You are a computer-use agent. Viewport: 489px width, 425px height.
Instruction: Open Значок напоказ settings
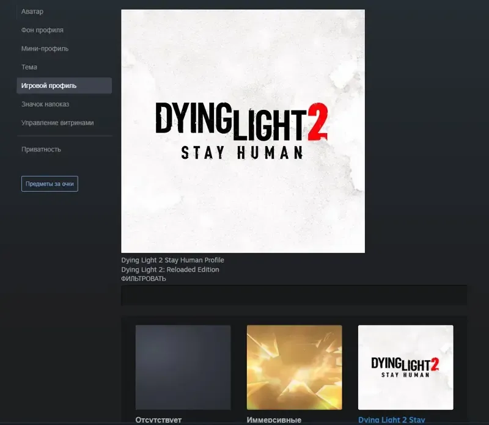tap(45, 104)
